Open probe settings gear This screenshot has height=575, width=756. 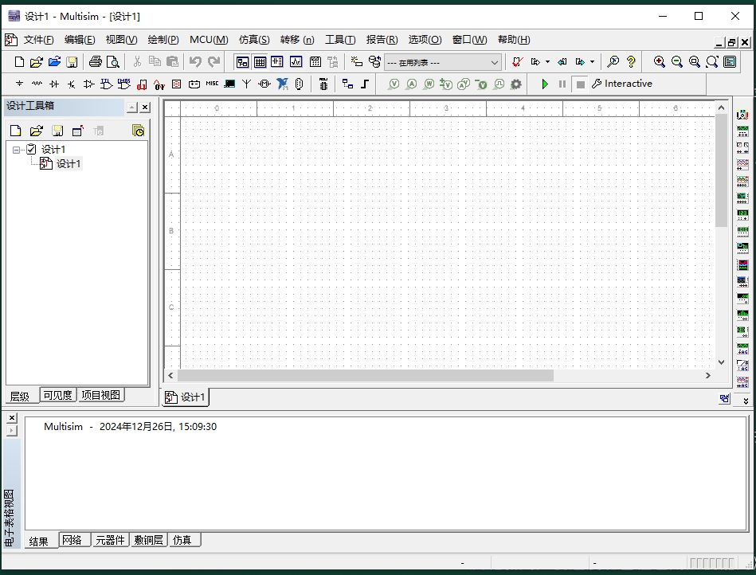coord(516,84)
